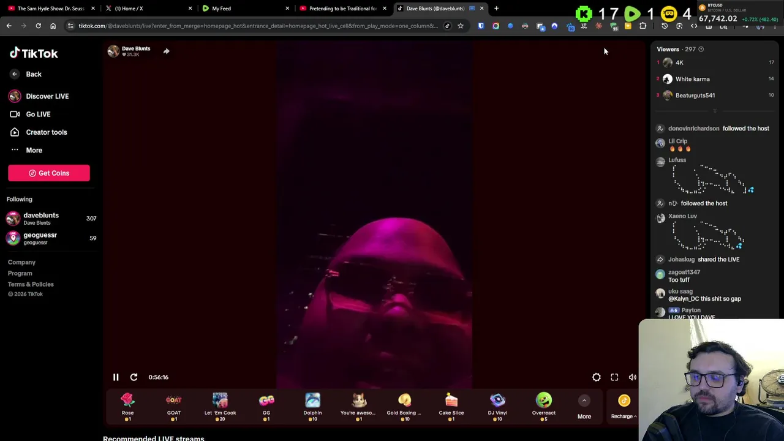Pause the live stream playback
The image size is (784, 441).
pyautogui.click(x=116, y=377)
